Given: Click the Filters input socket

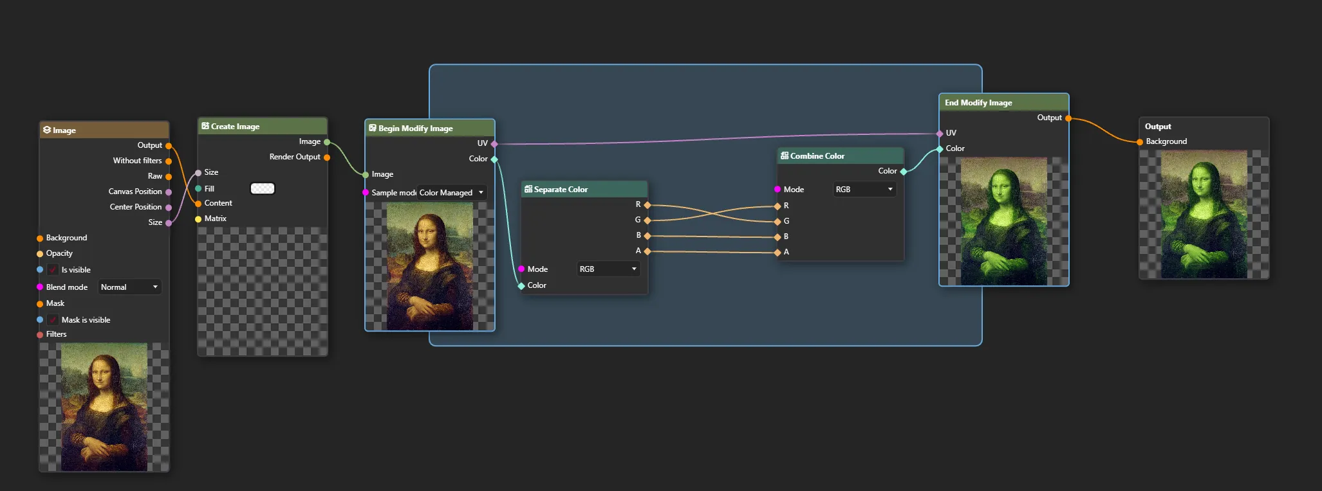Looking at the screenshot, I should 40,335.
